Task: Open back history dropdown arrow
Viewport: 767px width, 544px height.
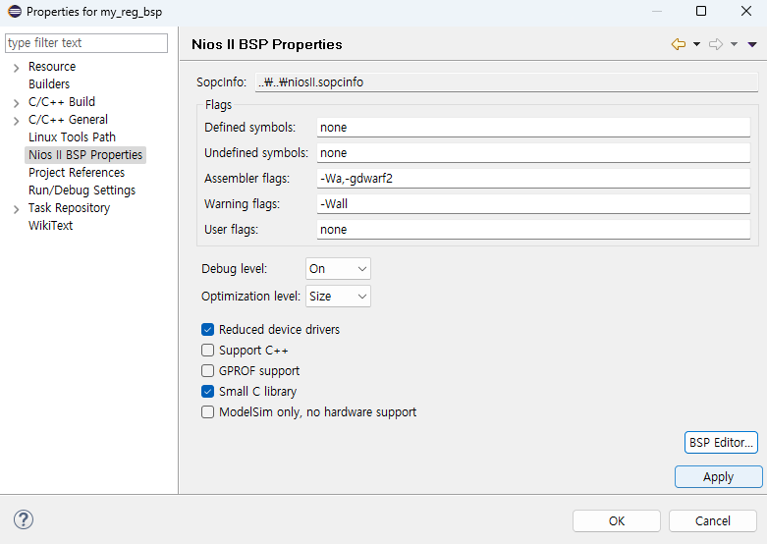Action: pos(696,44)
